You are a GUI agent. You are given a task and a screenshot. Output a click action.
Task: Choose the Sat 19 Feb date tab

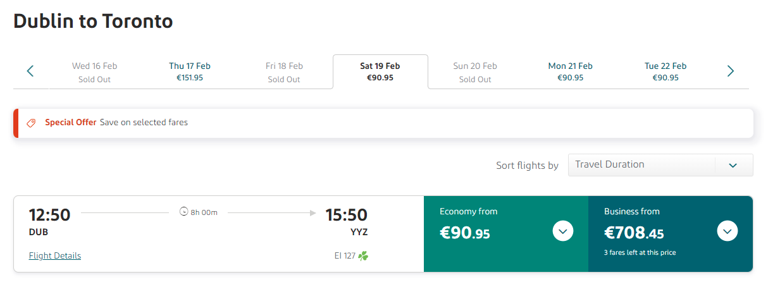point(380,71)
